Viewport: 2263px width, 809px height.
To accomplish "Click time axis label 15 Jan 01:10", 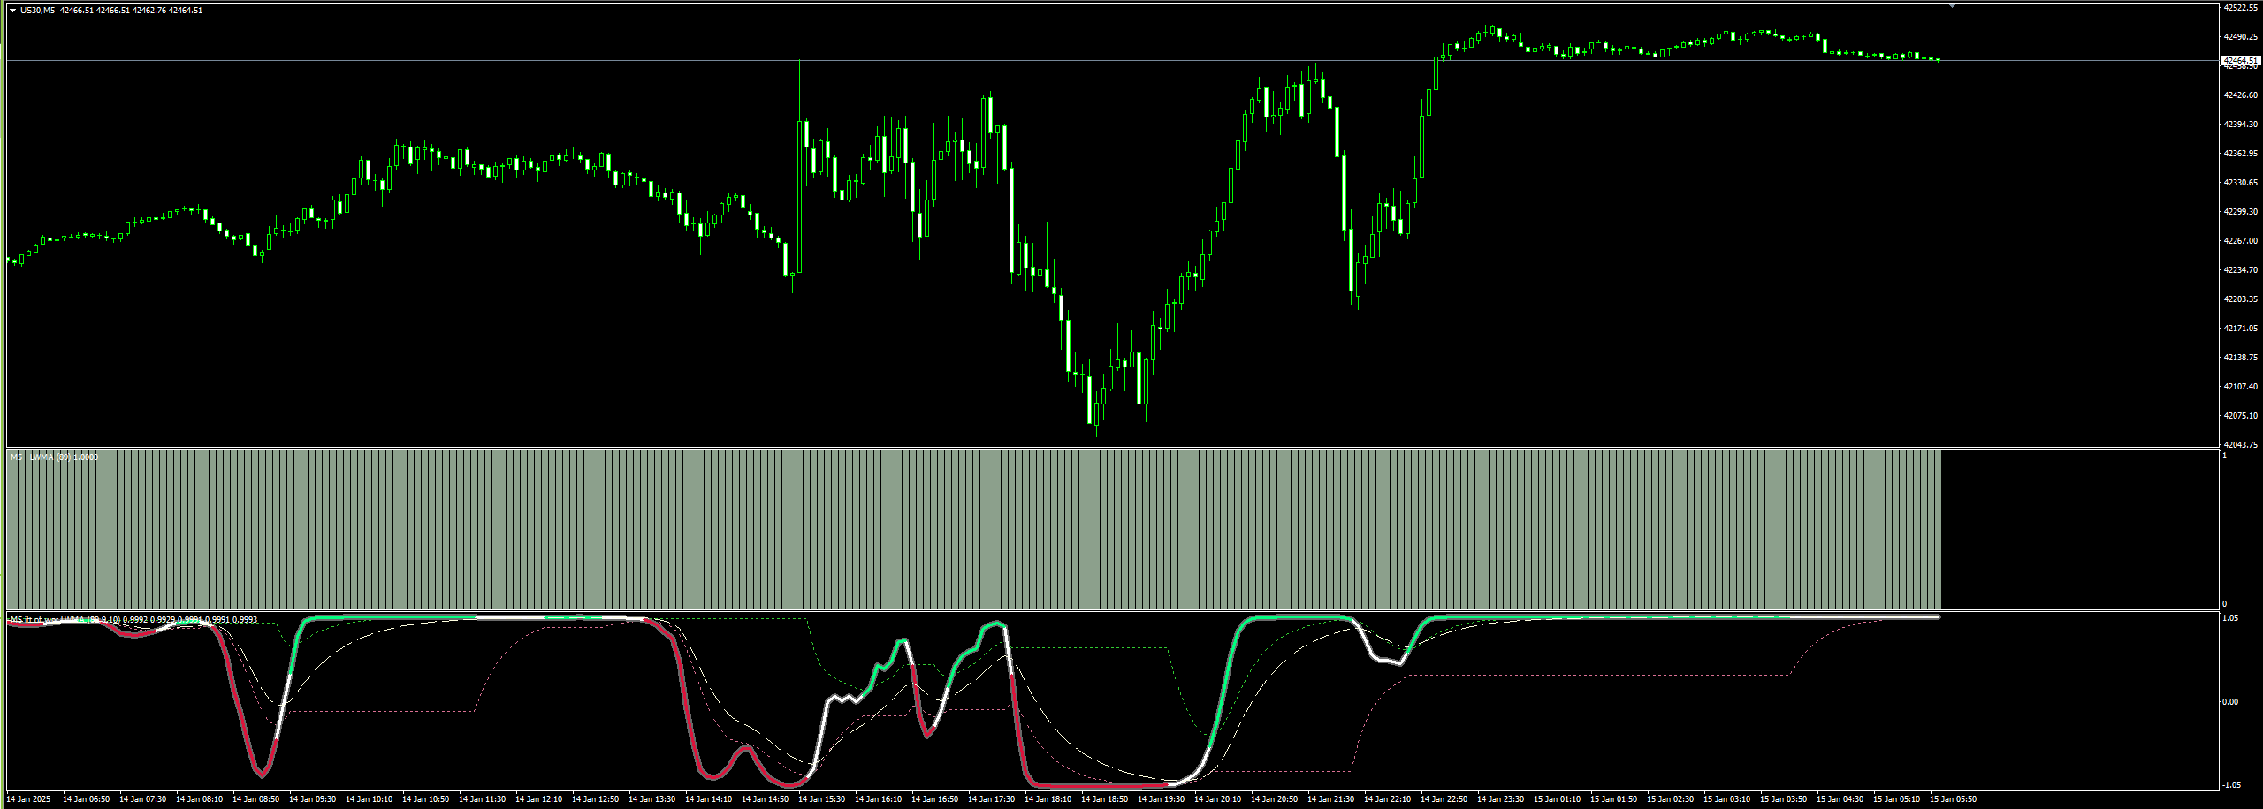I will 1558,799.
